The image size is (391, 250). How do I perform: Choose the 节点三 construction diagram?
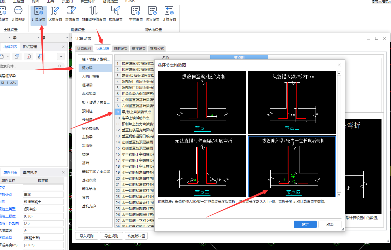(x=202, y=166)
